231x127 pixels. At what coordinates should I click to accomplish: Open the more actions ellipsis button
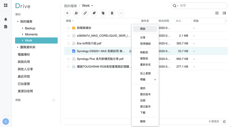coord(121,13)
